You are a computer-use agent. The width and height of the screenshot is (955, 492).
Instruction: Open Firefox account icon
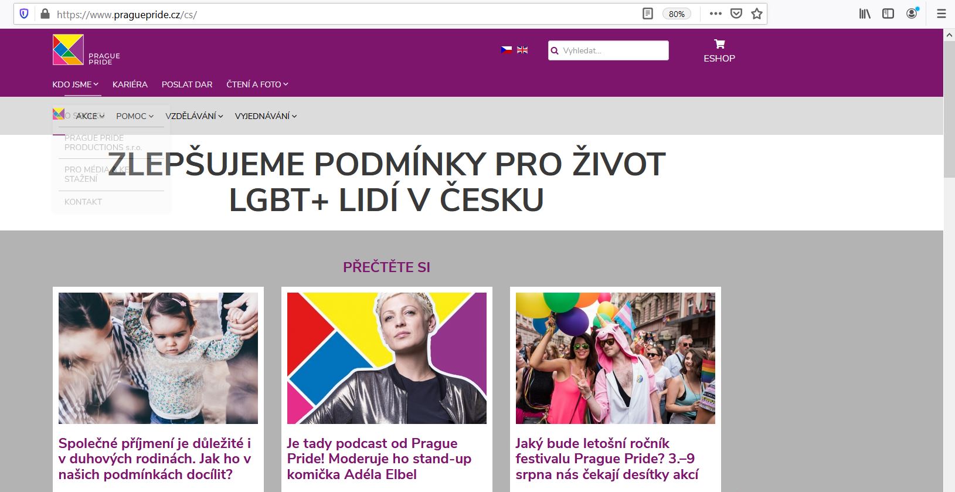tap(912, 13)
